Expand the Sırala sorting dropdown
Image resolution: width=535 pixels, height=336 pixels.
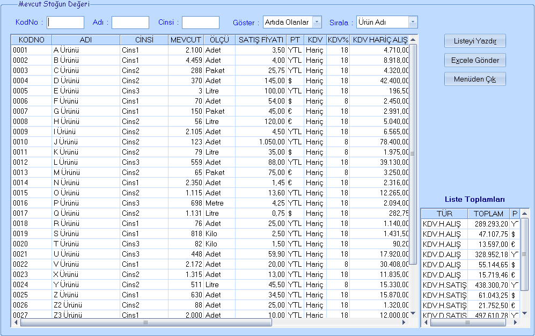(413, 22)
